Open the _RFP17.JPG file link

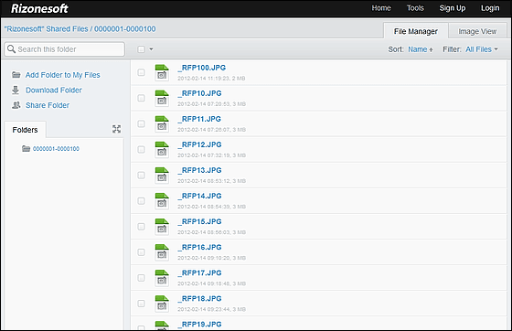(199, 272)
